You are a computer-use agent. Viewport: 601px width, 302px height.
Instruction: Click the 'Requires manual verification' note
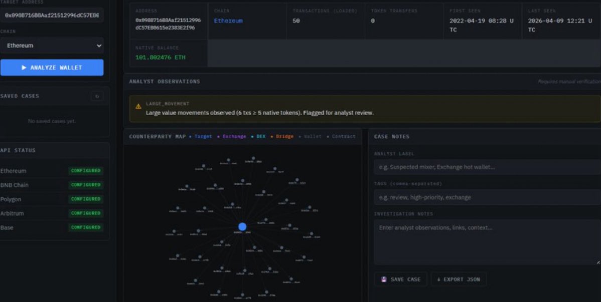569,82
